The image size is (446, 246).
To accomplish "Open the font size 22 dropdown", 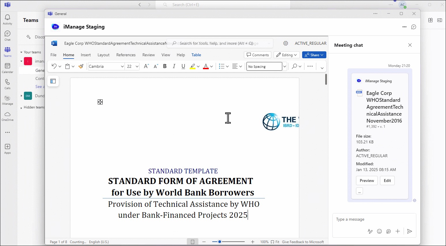I will point(137,67).
